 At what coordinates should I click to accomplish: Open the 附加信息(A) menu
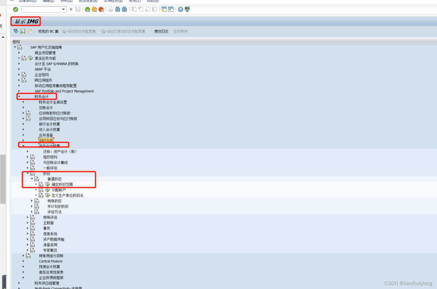pos(88,1)
